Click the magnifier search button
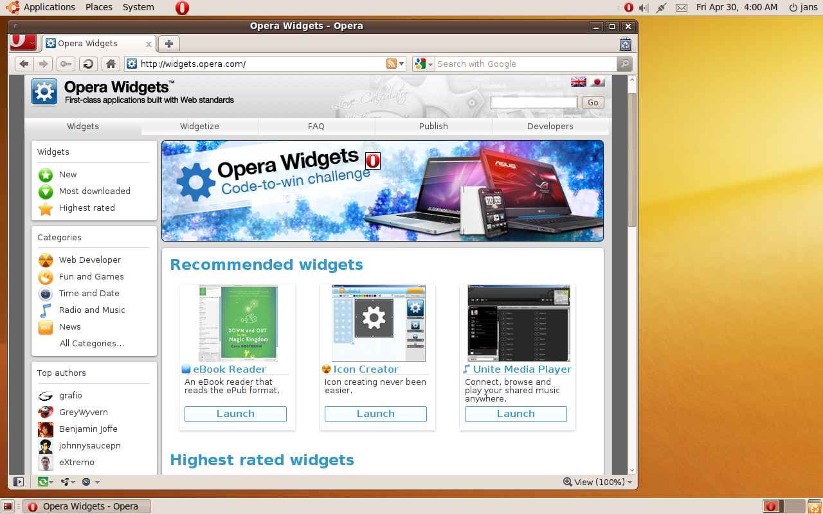 [624, 64]
